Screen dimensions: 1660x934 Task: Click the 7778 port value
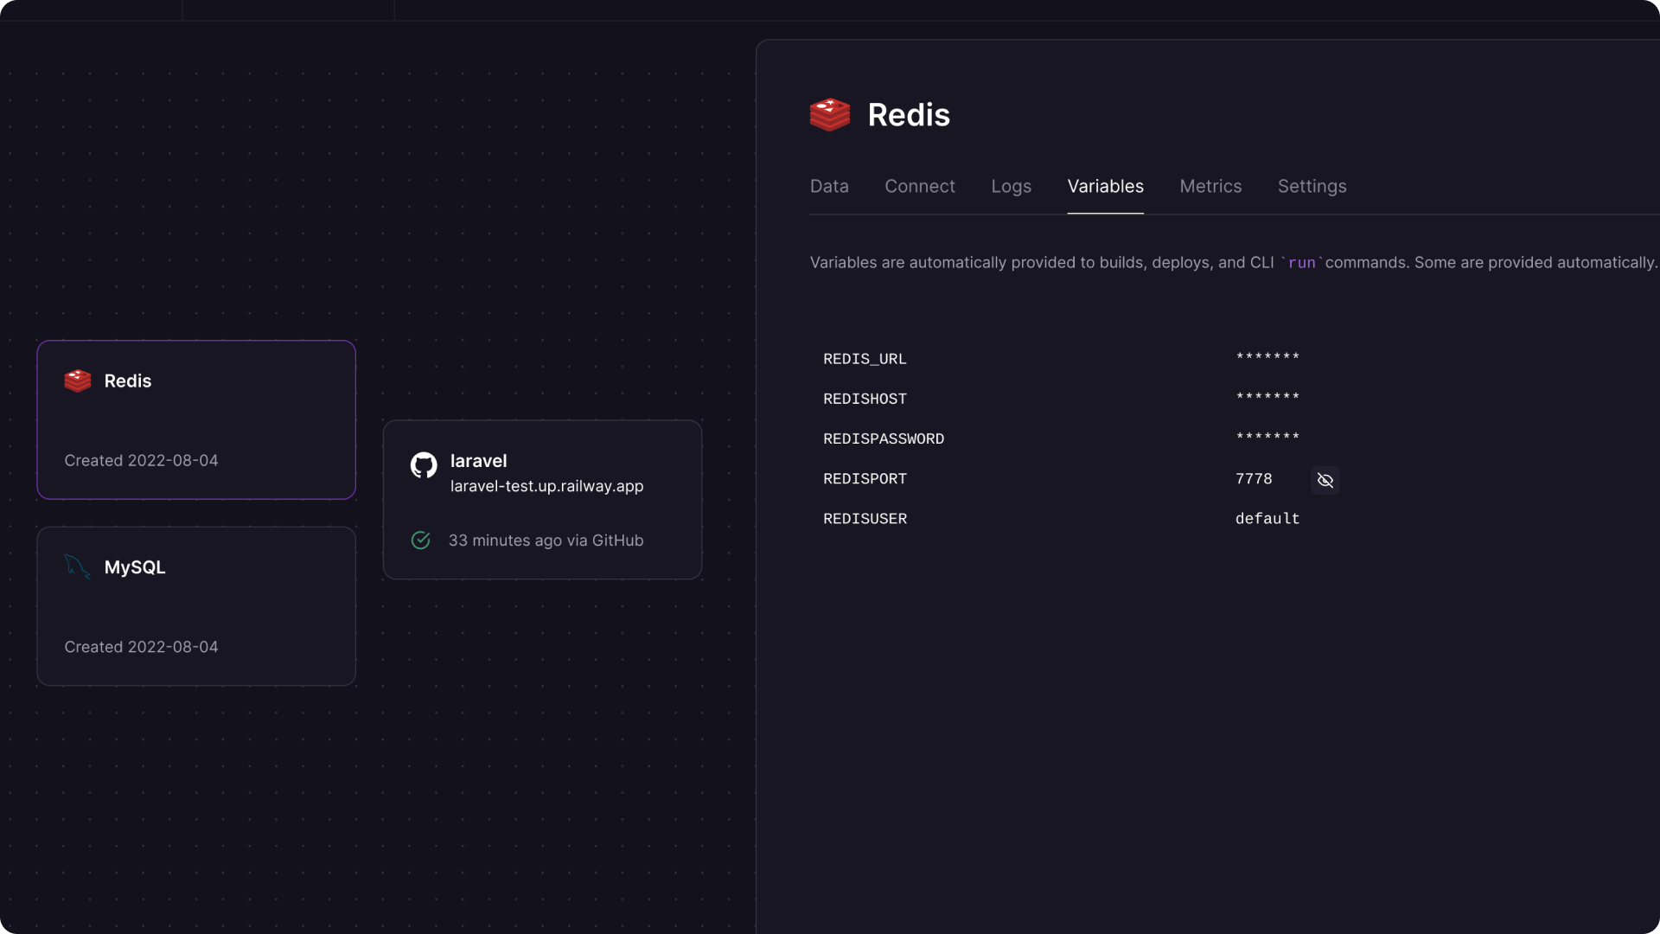click(1254, 478)
